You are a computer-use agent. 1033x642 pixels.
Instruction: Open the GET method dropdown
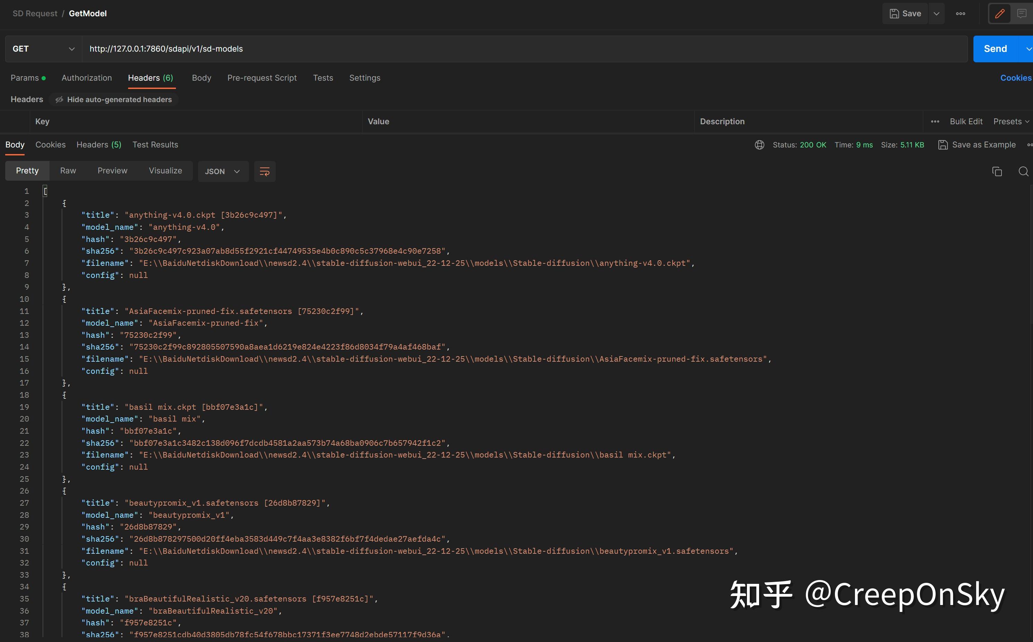point(43,48)
